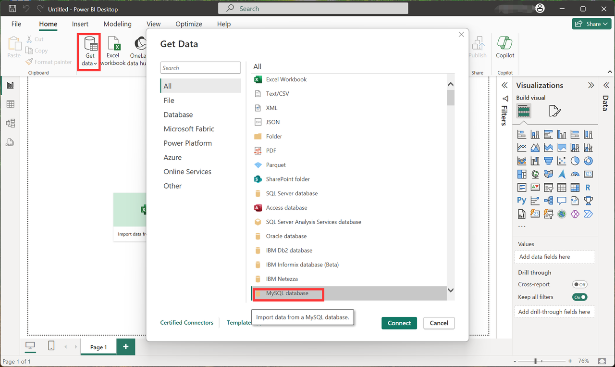Viewport: 615px width, 367px height.
Task: Open the Modeling ribbon tab
Action: pyautogui.click(x=118, y=24)
